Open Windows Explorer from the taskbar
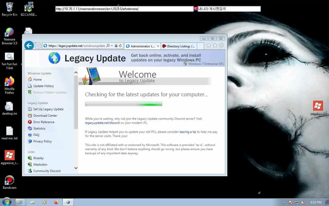This screenshot has width=329, height=206. point(33,202)
